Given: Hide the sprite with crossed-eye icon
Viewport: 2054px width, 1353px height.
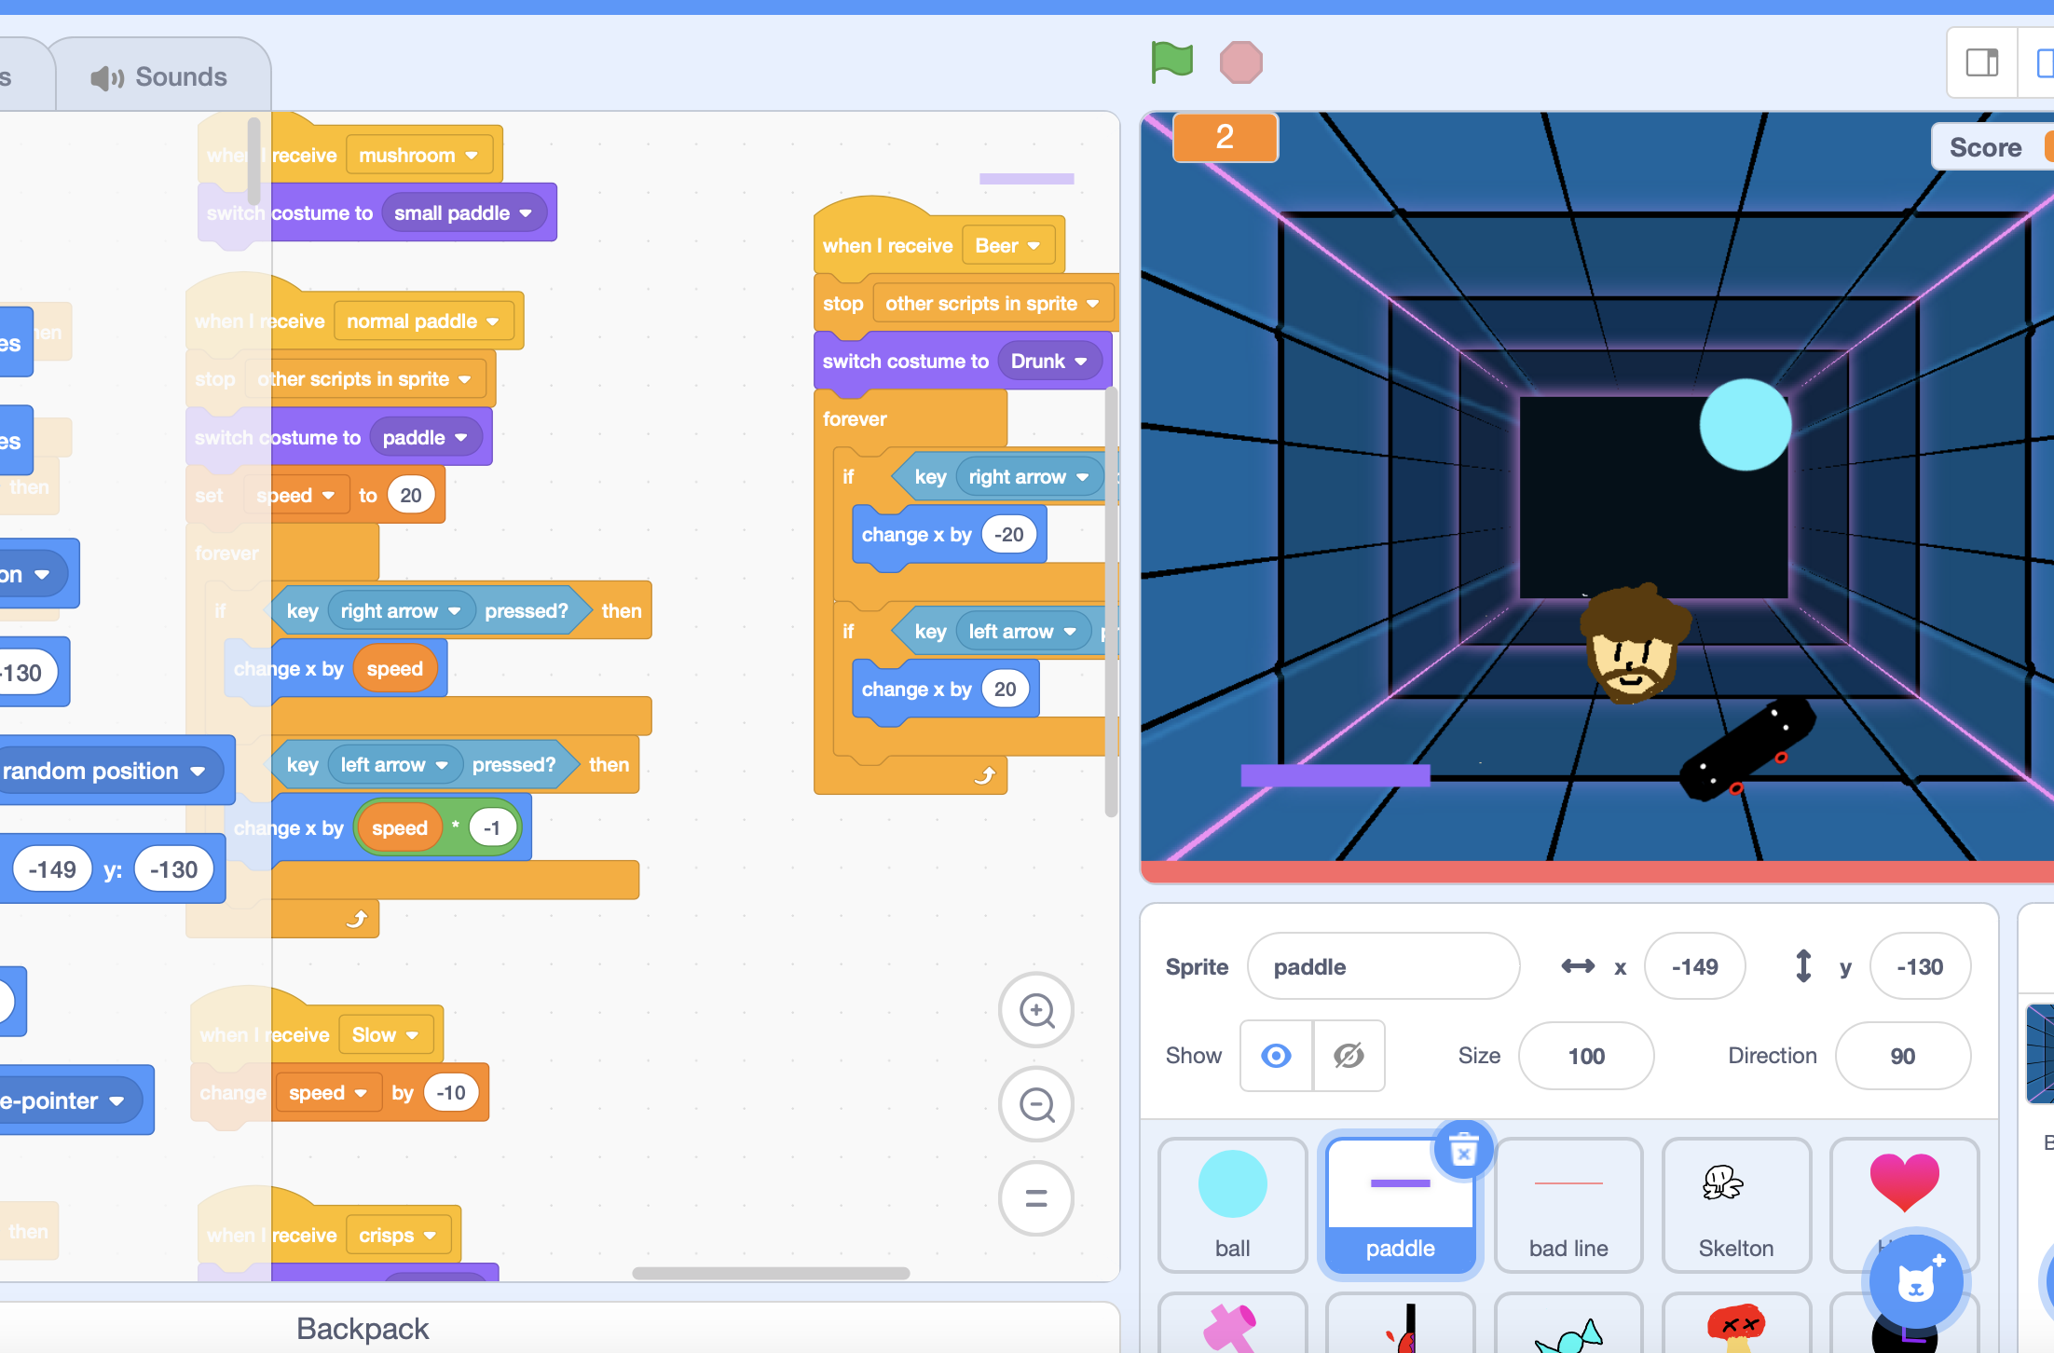Looking at the screenshot, I should click(1349, 1056).
